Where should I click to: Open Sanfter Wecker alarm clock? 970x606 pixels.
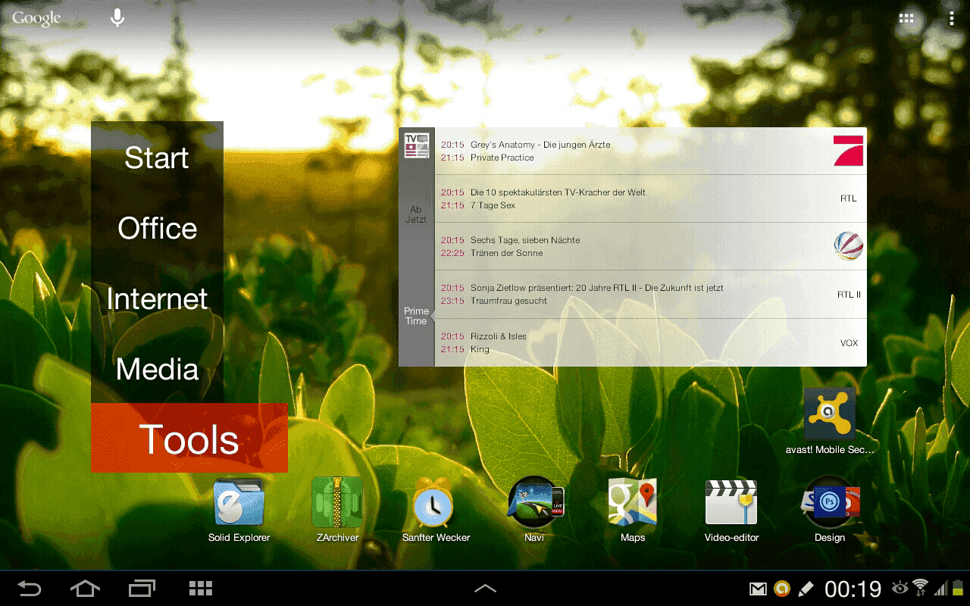coord(433,502)
